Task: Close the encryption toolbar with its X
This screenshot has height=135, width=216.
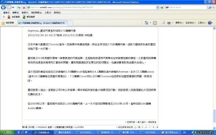Action: point(4,17)
